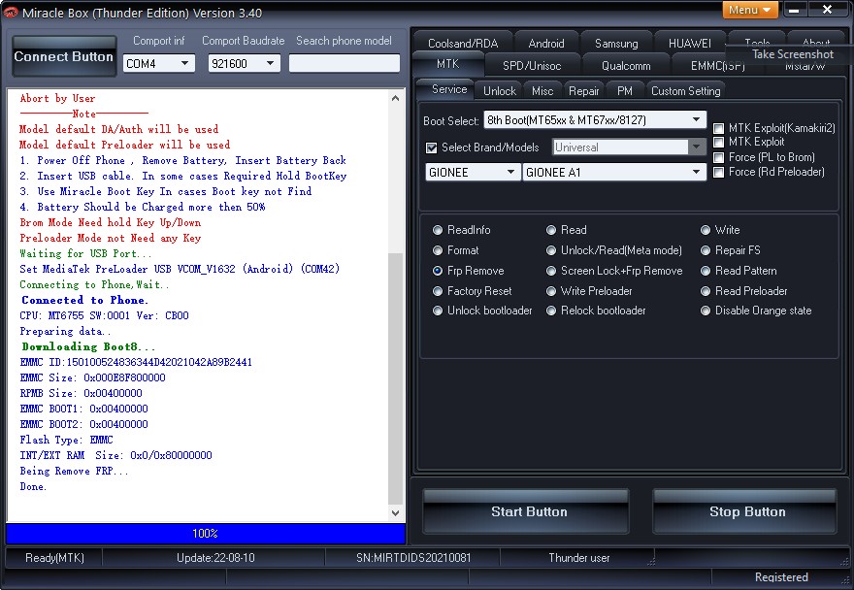
Task: Open the GIONEE A1 model dropdown
Action: tap(614, 172)
